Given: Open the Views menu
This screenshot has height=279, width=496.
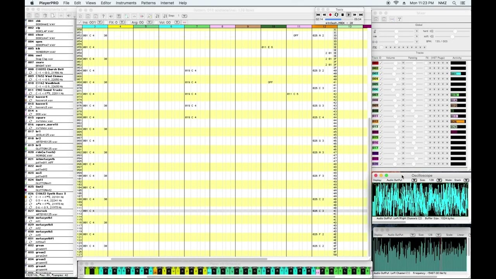Looking at the screenshot, I should 91,3.
